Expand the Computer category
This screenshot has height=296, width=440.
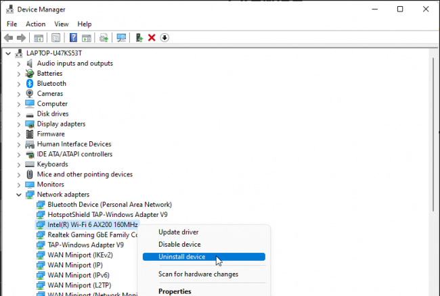click(18, 104)
